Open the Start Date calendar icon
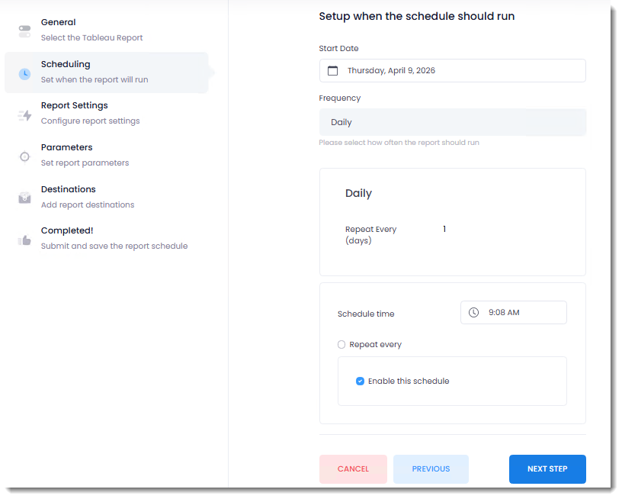 (x=332, y=71)
